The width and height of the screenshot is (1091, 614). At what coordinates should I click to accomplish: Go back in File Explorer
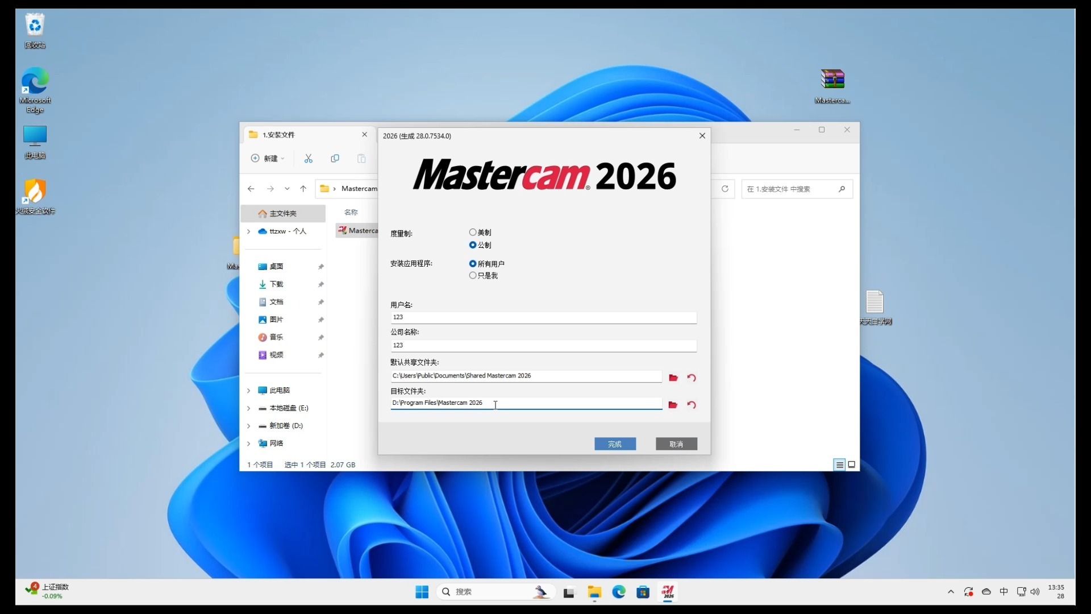(251, 189)
